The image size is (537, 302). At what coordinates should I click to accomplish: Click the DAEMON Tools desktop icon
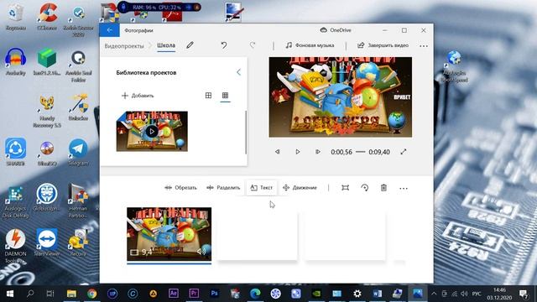[x=15, y=246]
